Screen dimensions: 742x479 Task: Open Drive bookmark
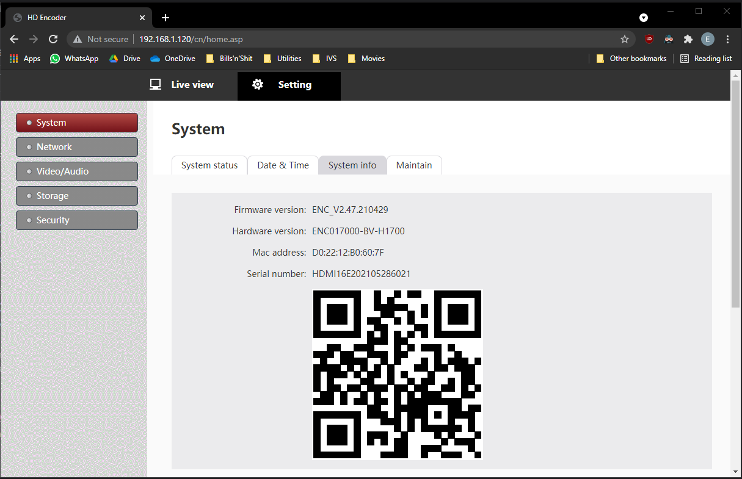click(x=125, y=59)
